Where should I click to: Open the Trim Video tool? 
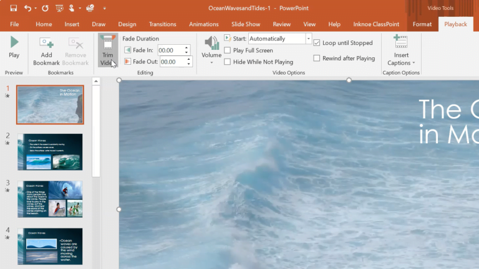[x=107, y=50]
